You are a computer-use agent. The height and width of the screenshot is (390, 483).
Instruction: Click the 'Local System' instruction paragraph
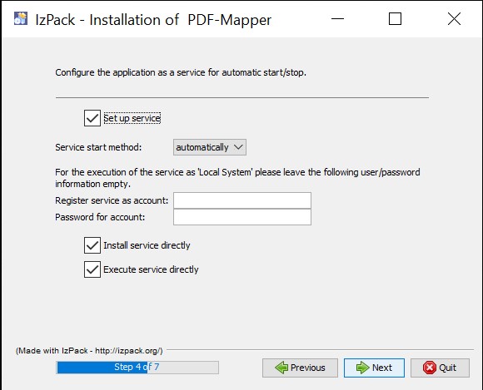[x=237, y=178]
